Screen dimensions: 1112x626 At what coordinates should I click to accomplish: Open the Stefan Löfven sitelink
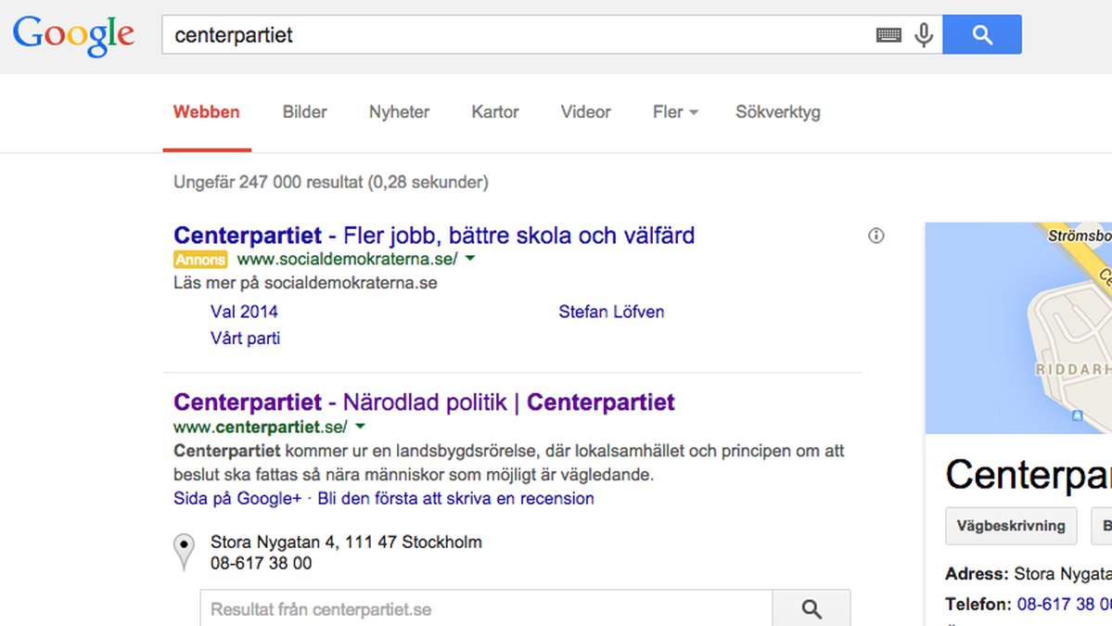[611, 312]
